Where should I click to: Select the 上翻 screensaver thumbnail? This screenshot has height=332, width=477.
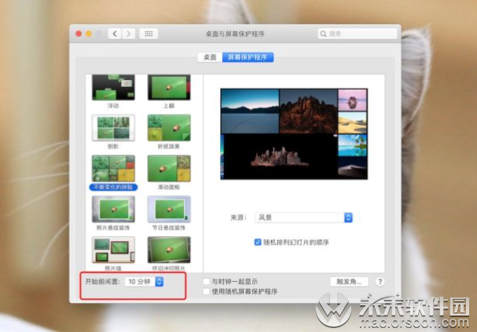click(169, 87)
